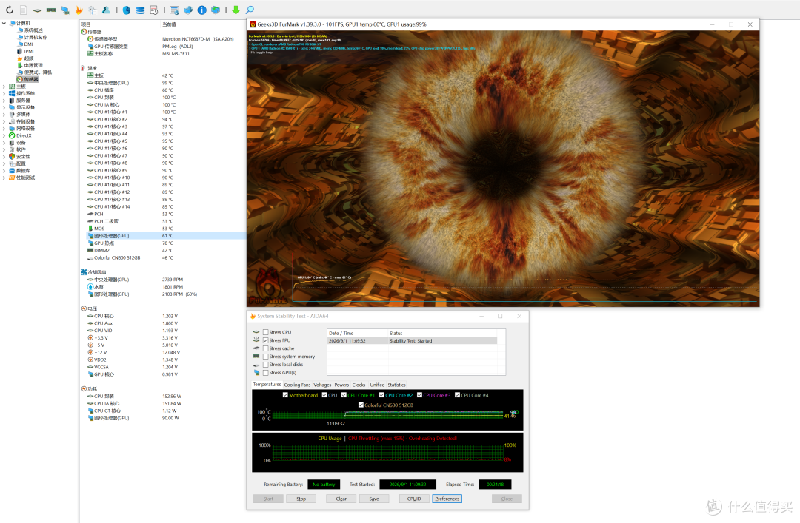
Task: Expand the 存储设备 tree node
Action: 4,122
